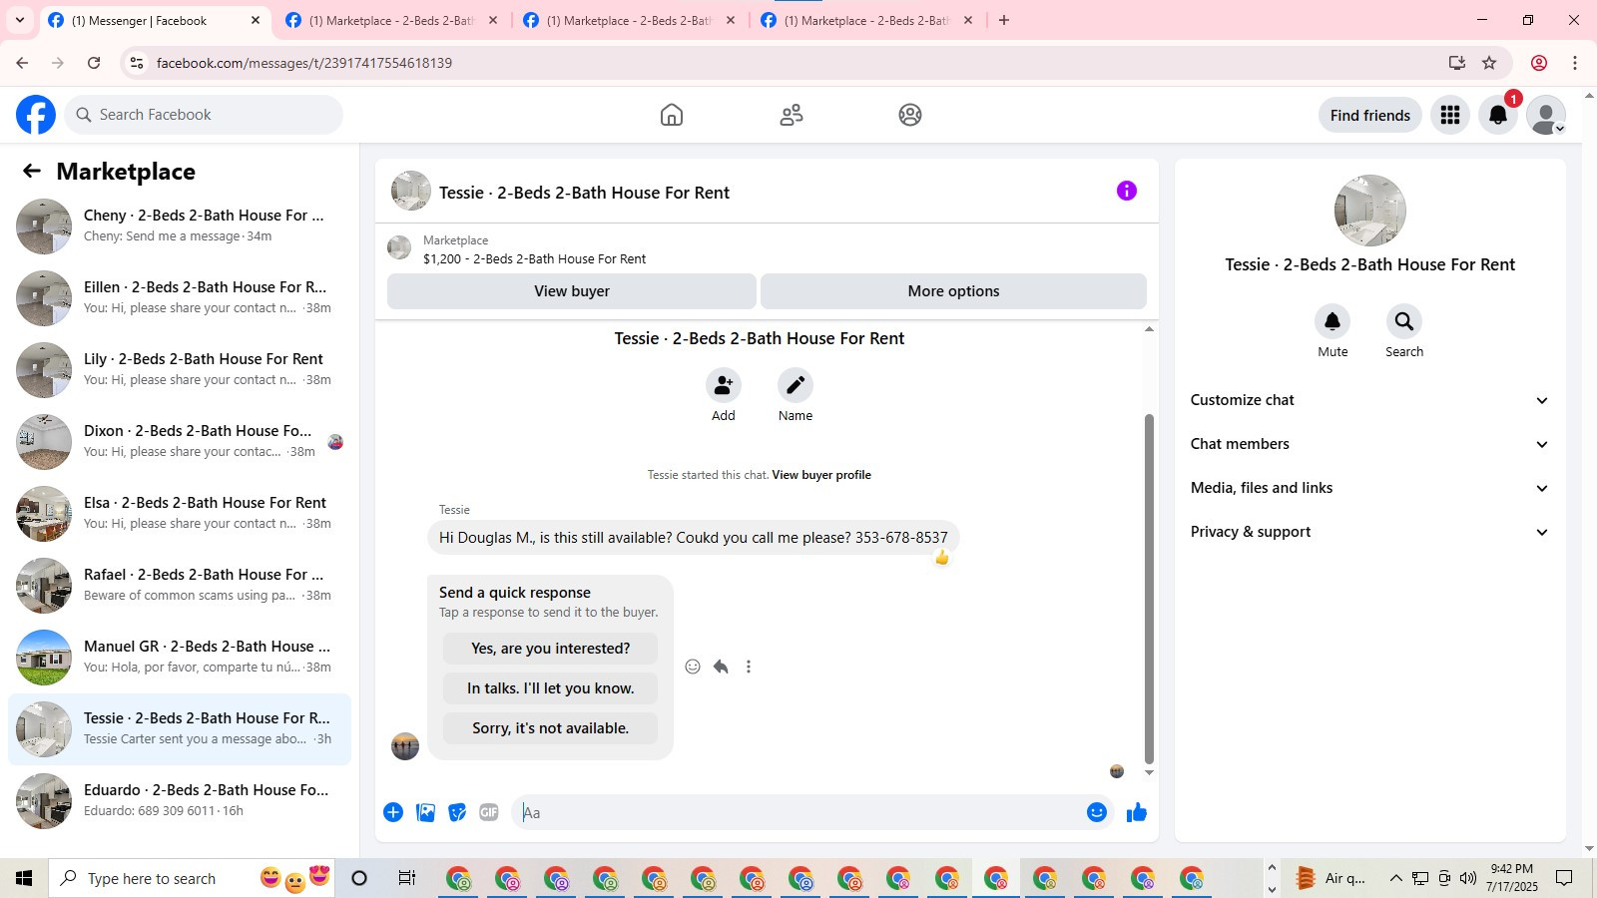Click the Windows taskbar search box
This screenshot has height=898, width=1597.
click(190, 878)
